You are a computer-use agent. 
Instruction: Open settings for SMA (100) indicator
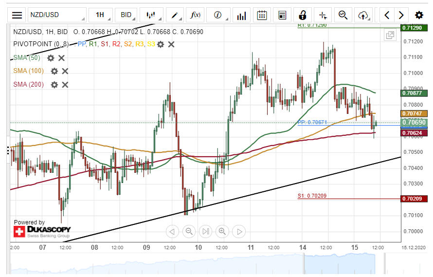(x=54, y=71)
